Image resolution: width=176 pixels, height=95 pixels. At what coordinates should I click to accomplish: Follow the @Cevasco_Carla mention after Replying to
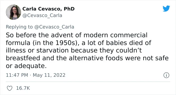click(54, 27)
